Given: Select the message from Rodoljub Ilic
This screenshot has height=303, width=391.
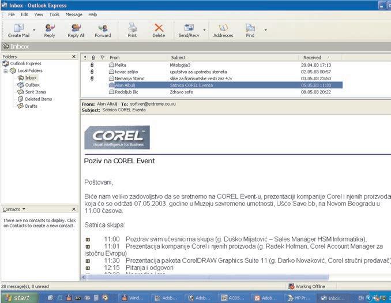Looking at the screenshot, I should click(212, 92).
